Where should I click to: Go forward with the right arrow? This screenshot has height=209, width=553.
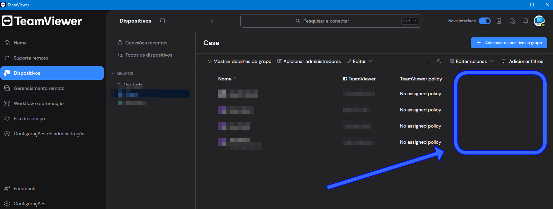222,21
